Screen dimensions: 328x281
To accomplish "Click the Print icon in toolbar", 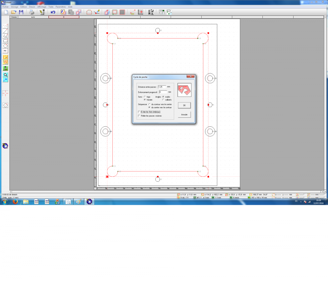I will tap(32, 12).
